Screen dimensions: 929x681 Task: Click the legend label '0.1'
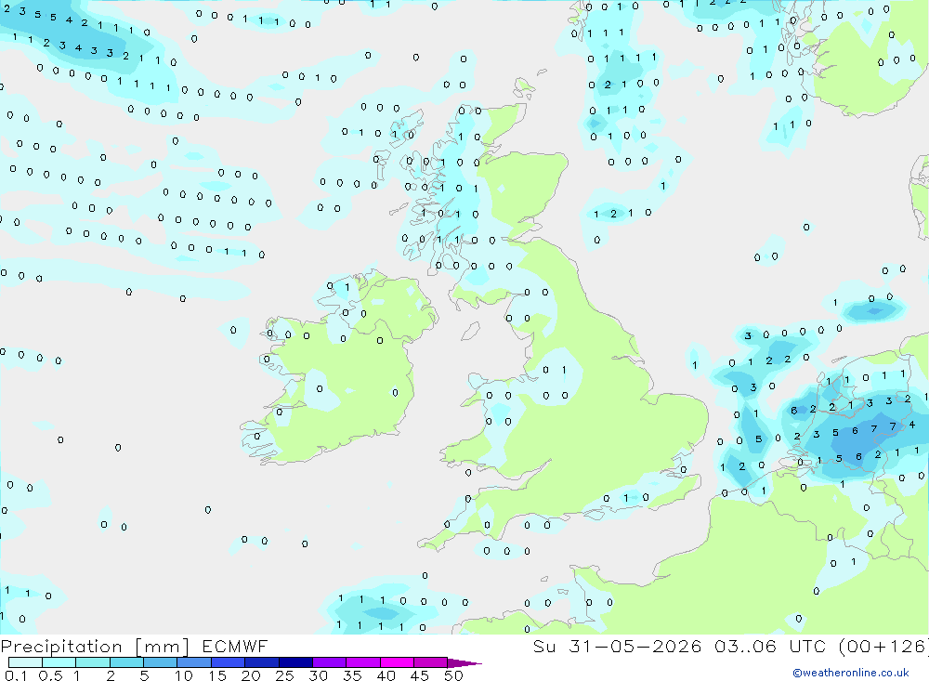16,675
